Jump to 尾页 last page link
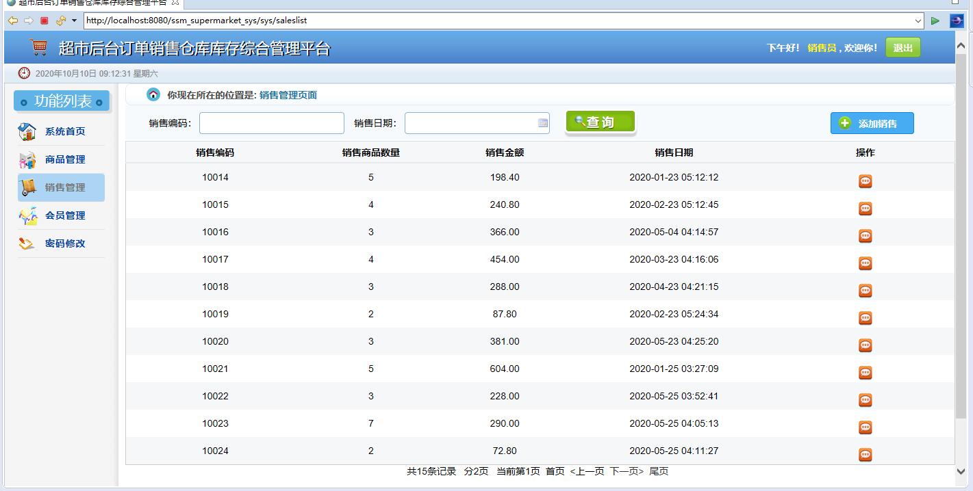 (x=659, y=471)
